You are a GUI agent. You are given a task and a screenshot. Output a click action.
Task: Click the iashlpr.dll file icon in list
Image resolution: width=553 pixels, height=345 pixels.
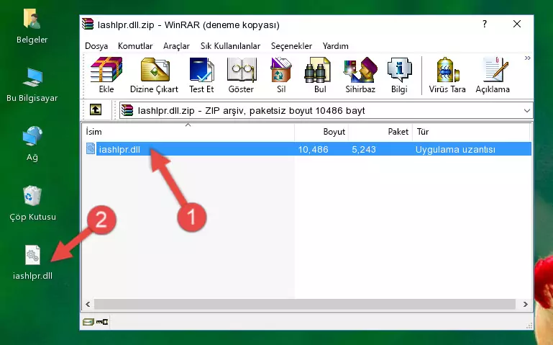coord(91,148)
